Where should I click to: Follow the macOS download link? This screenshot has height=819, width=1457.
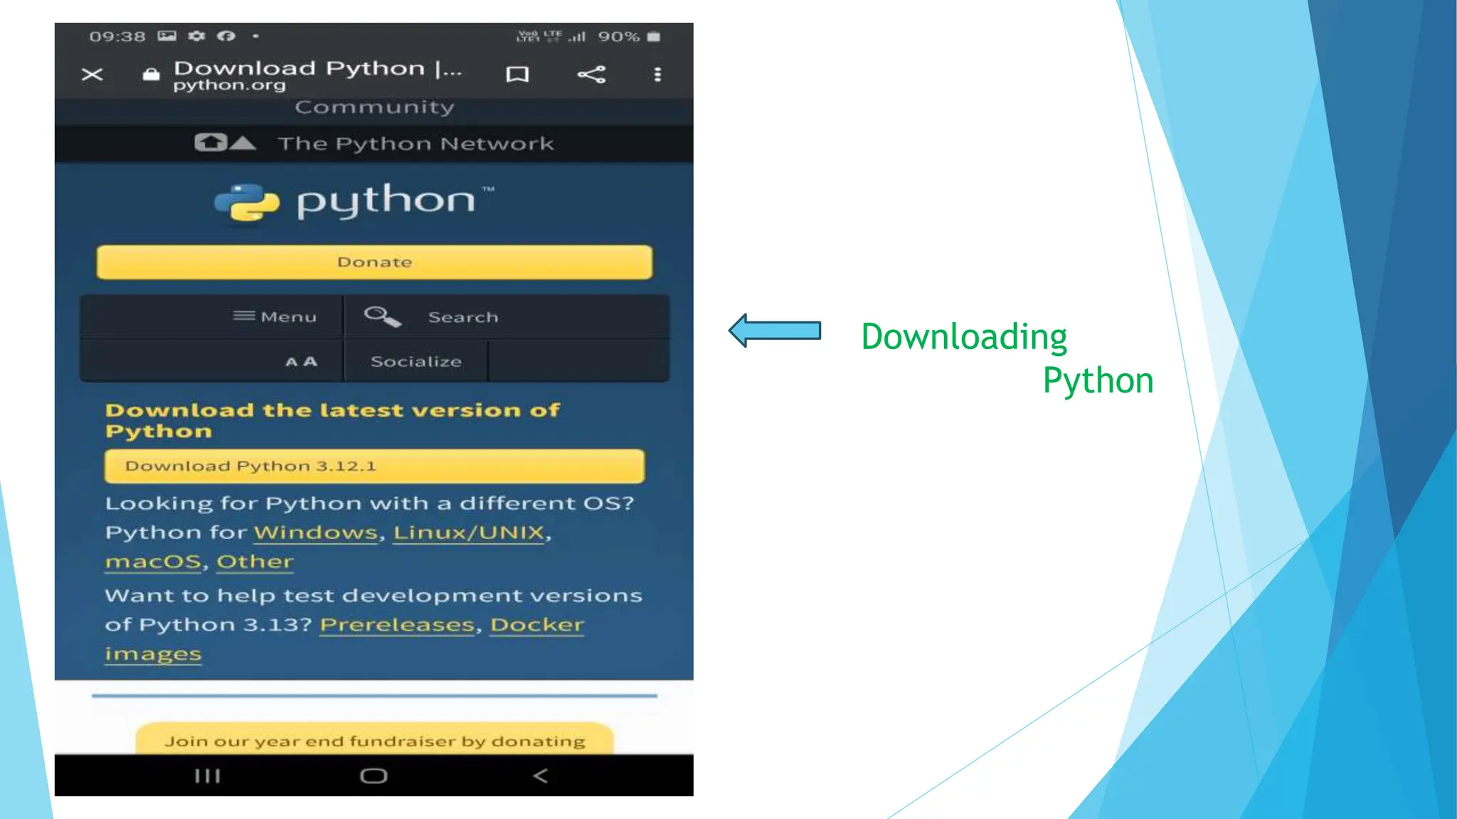(153, 562)
